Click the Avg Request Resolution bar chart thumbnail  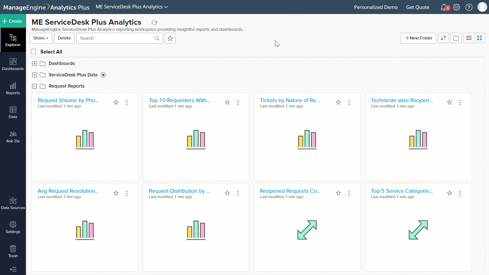point(85,230)
